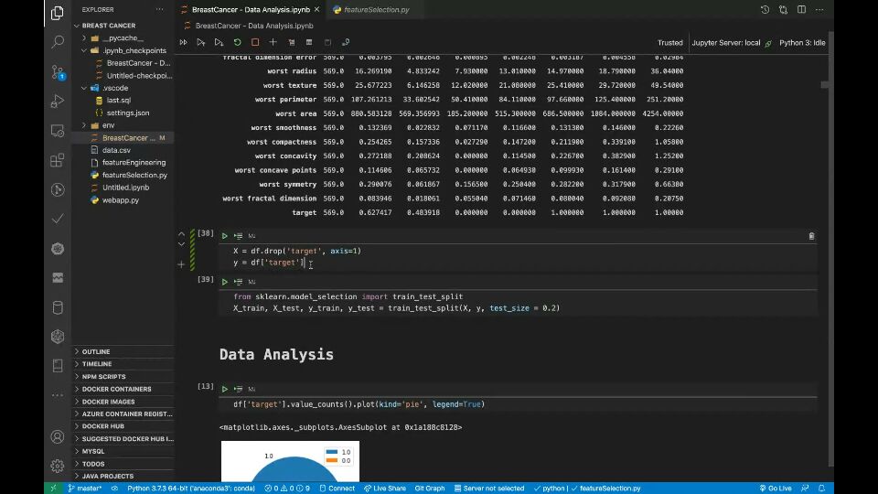Toggle notebook trust via the Trusted label
The height and width of the screenshot is (494, 878).
(669, 43)
